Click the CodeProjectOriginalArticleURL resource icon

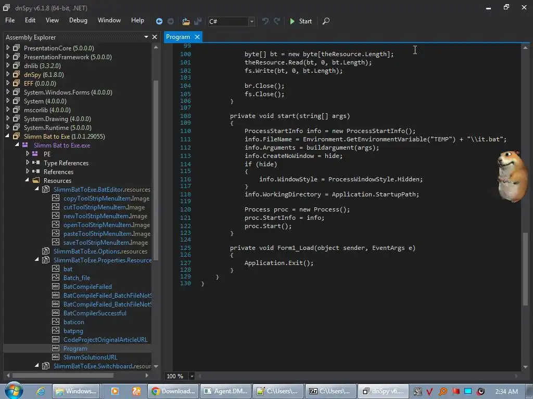56,339
